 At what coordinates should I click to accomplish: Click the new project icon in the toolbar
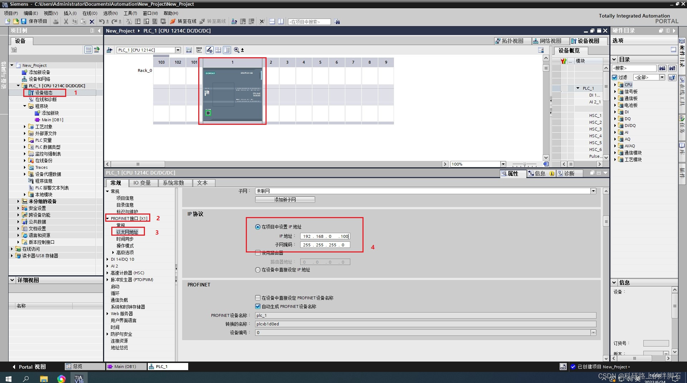click(x=7, y=21)
